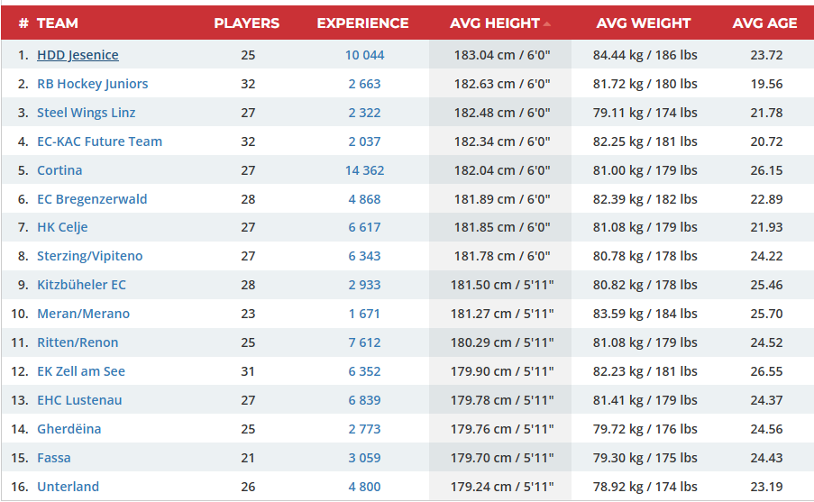Screen dimensions: 814x502
Task: Select Kitzbüheler EC team link
Action: [81, 285]
